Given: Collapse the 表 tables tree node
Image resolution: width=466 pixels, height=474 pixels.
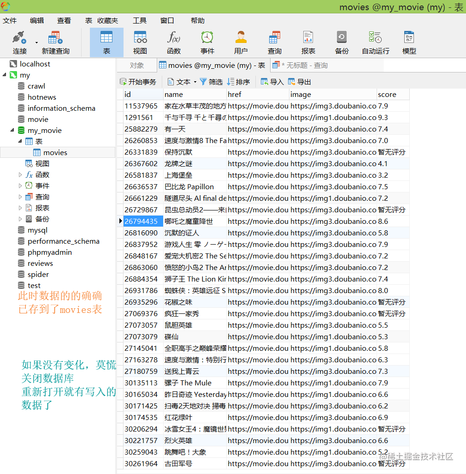Looking at the screenshot, I should [x=20, y=141].
